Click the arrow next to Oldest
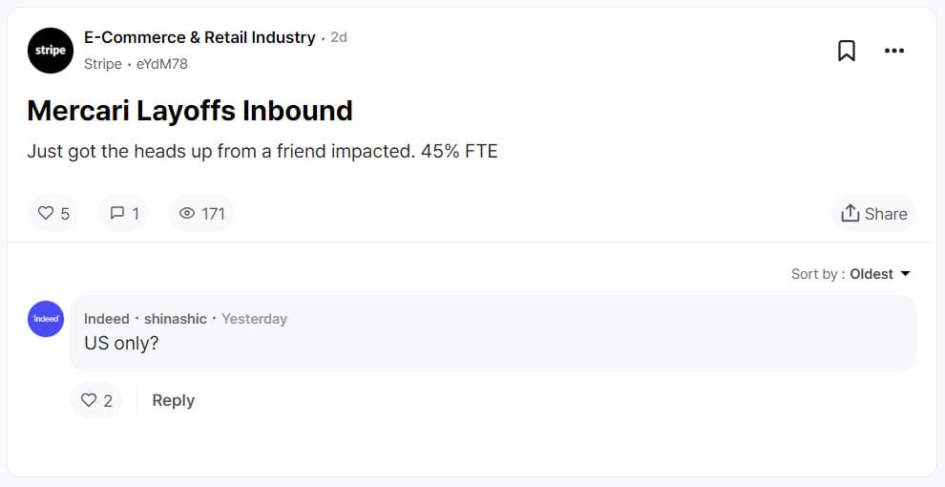This screenshot has width=945, height=487. (905, 274)
